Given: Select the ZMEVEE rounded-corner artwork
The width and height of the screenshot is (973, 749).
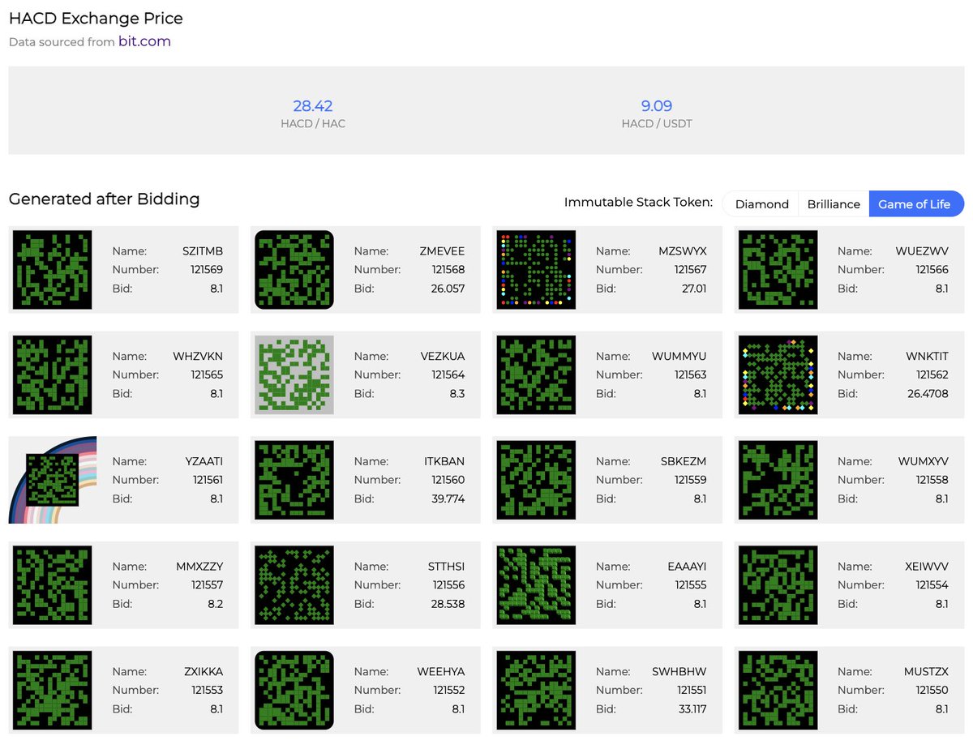Looking at the screenshot, I should (x=294, y=270).
